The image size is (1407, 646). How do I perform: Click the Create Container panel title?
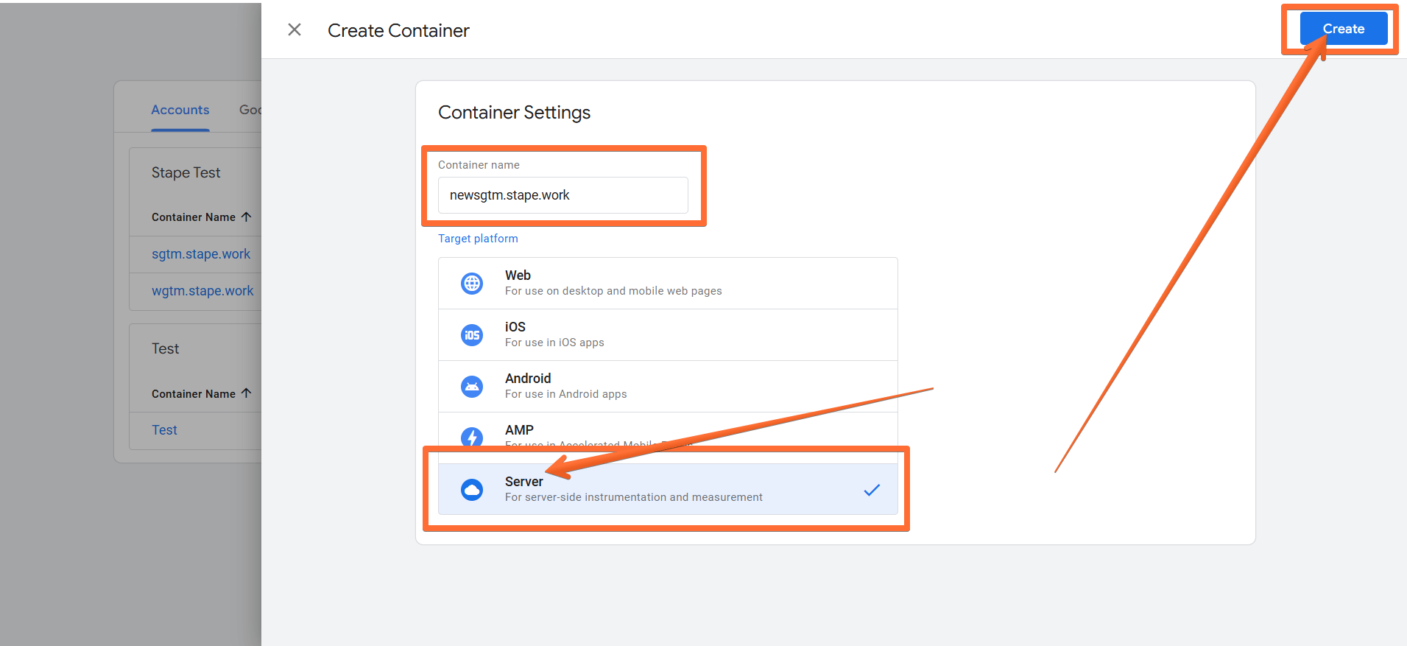[x=398, y=30]
